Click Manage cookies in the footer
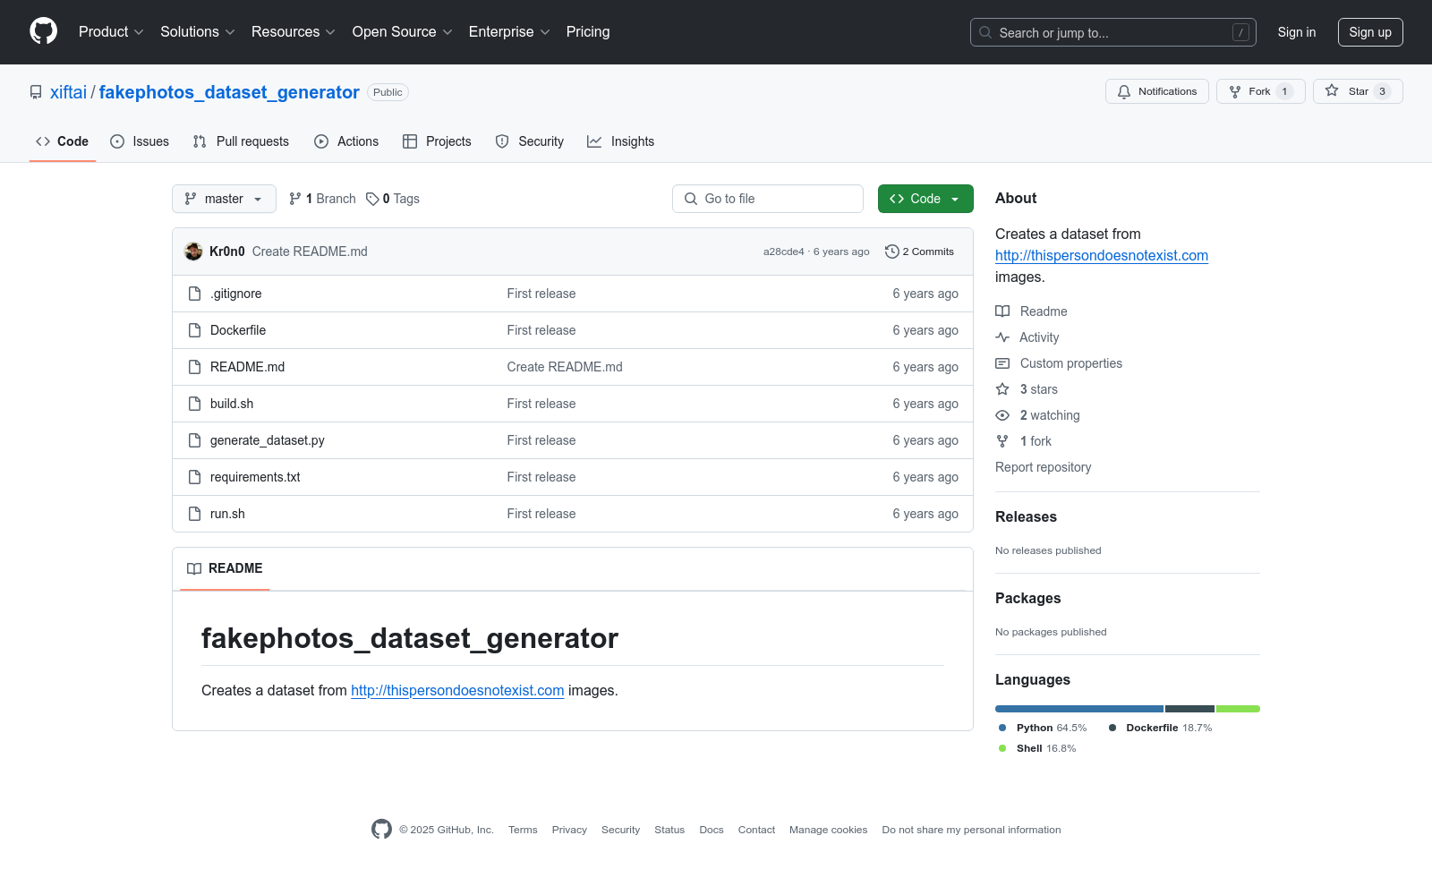The image size is (1432, 895). [x=829, y=830]
